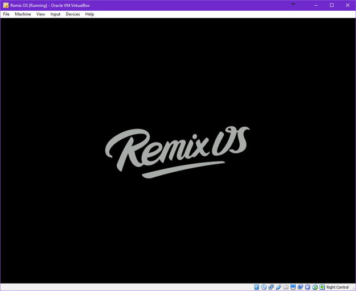Maximize the VirtualBox VM window
This screenshot has width=356, height=291.
point(332,5)
